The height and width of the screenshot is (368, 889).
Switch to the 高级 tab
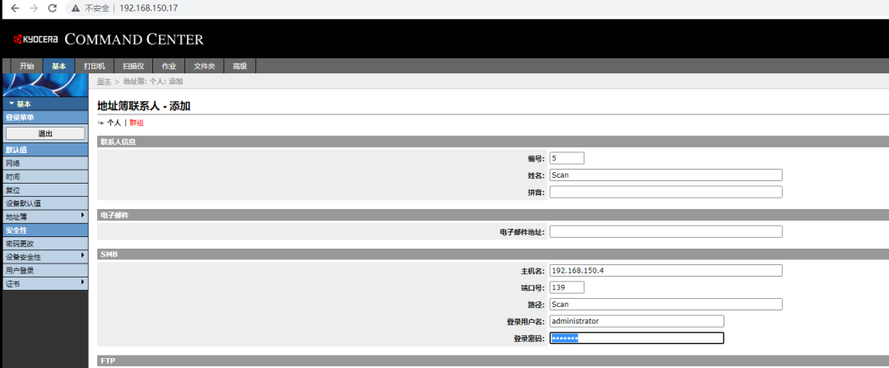[240, 66]
